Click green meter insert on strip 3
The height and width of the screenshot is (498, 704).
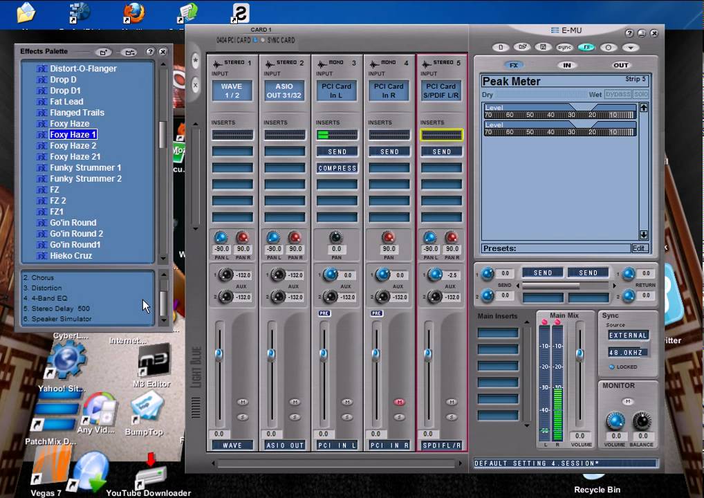click(337, 135)
